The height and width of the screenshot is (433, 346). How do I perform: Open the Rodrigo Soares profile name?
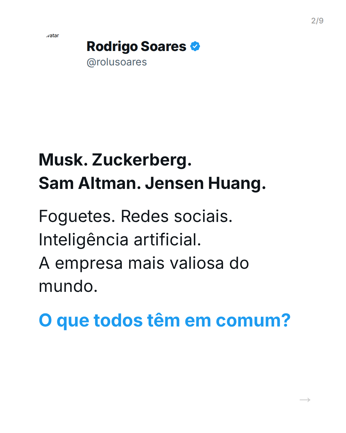click(136, 47)
